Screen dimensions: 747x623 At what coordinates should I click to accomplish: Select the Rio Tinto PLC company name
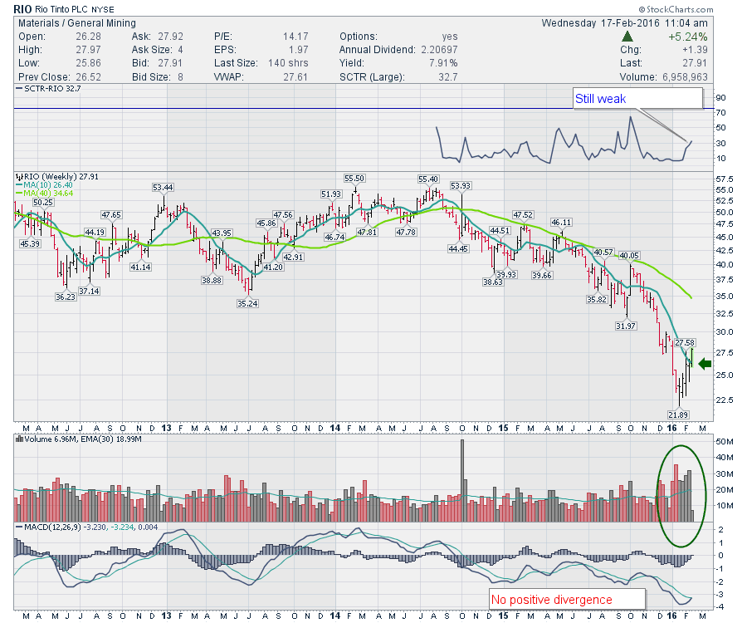pyautogui.click(x=61, y=9)
